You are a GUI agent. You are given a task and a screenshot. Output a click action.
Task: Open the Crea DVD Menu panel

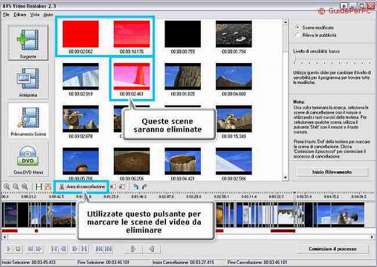(x=28, y=158)
